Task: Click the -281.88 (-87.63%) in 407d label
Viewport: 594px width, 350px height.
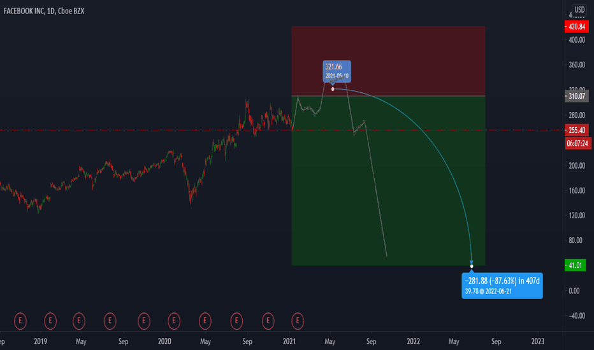Action: (x=502, y=281)
